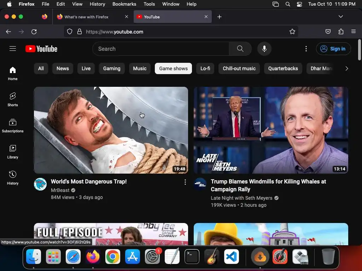Open menu bar date and time

coord(332,4)
